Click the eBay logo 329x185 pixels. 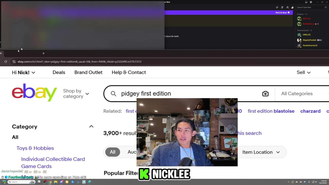click(34, 92)
